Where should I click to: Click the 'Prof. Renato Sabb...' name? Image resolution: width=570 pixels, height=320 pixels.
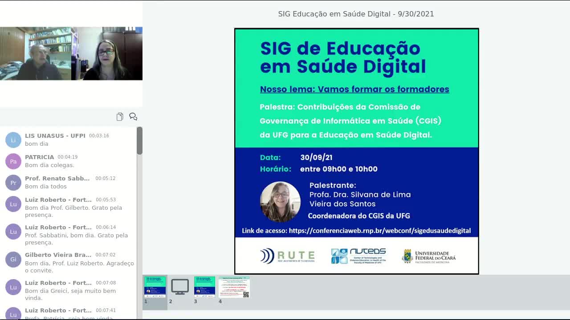coord(57,178)
